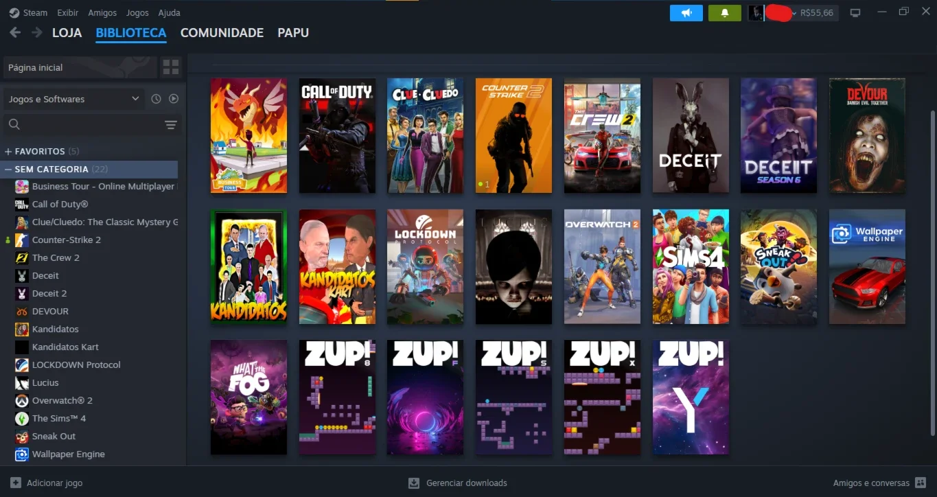This screenshot has height=497, width=937.
Task: Enter Big Picture mode via the monitor icon
Action: pyautogui.click(x=855, y=13)
